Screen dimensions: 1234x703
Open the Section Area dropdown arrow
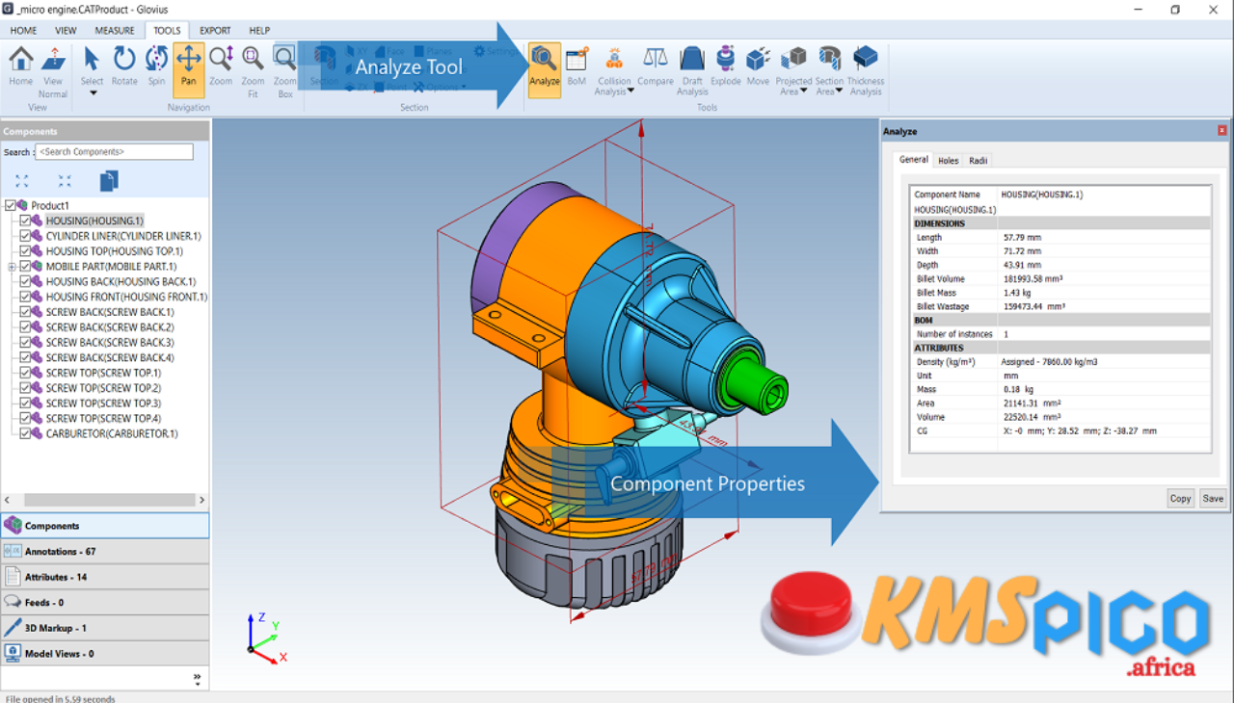click(x=839, y=91)
